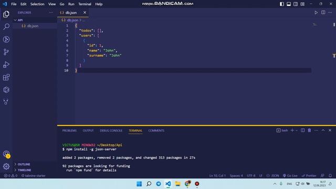
Task: Open the Run and Debug view
Action: 6,65
